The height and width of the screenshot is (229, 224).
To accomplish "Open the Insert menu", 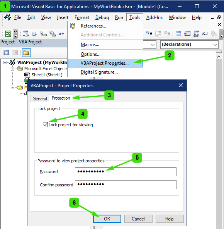I will pos(63,17).
